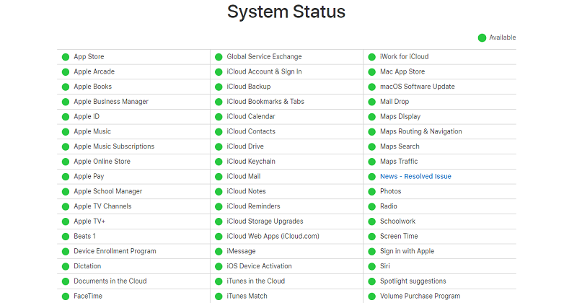
Task: Click the iCloud Notes label
Action: pyautogui.click(x=246, y=191)
